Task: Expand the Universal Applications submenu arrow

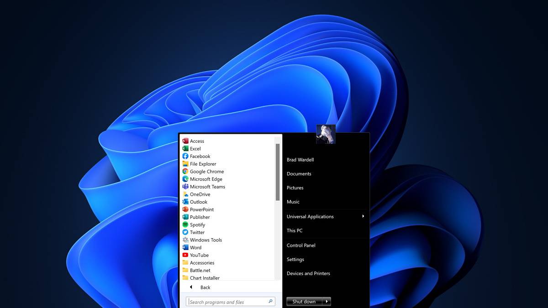Action: click(x=363, y=216)
